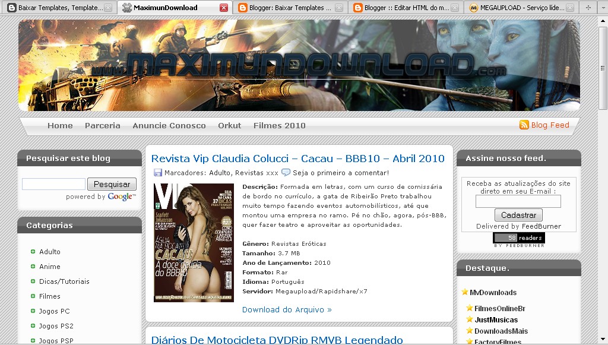Click the green plus icon beside Anime
The height and width of the screenshot is (345, 608).
tap(33, 266)
